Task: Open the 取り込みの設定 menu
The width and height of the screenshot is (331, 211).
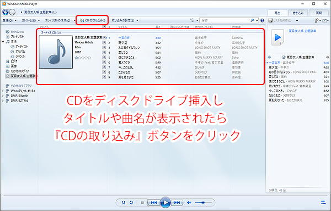Action: 125,20
